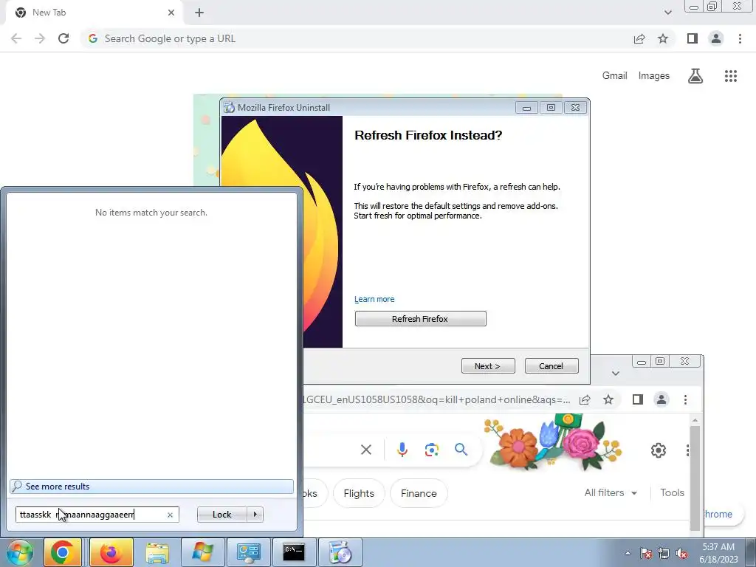Open the three-dot menu of the front Chrome window

pos(740,38)
